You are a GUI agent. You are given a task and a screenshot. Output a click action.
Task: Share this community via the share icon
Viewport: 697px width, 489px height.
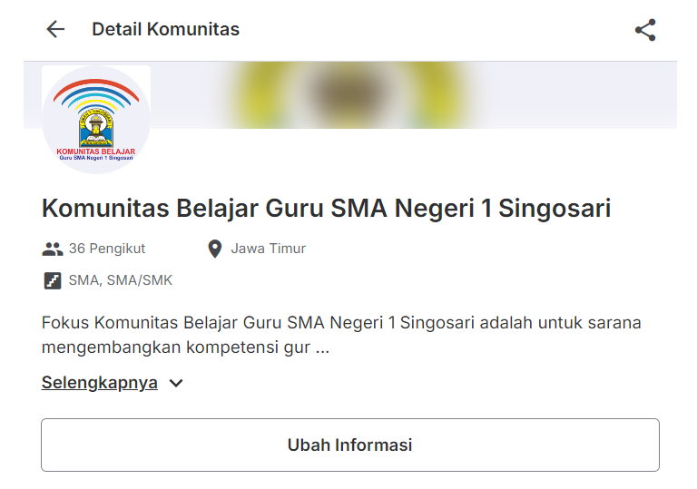(x=645, y=30)
